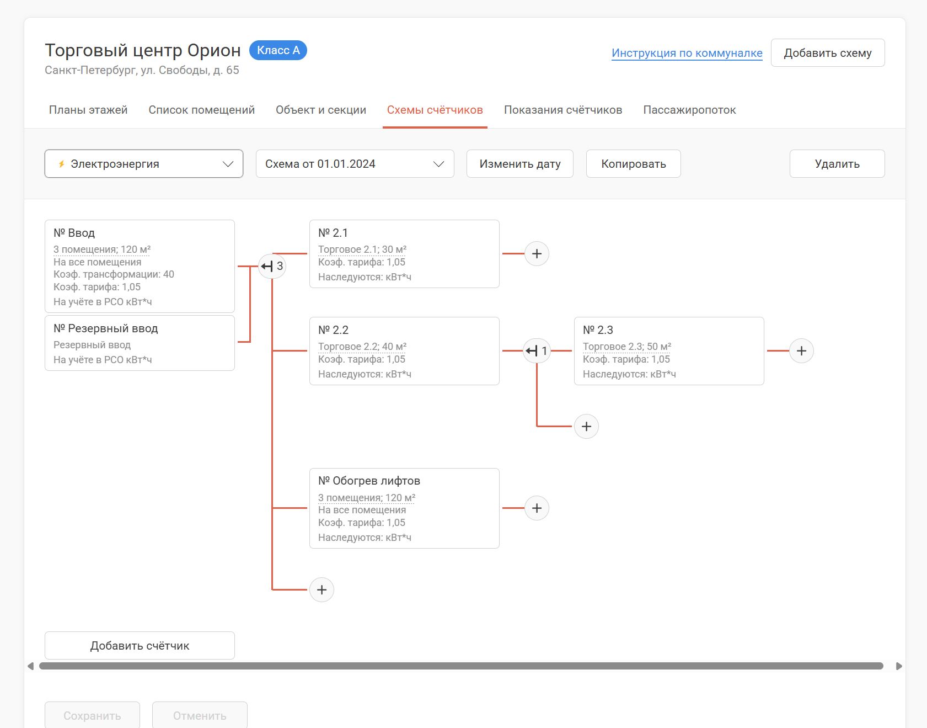The image size is (927, 728).
Task: Open the Электроэнергия resource dropdown
Action: [144, 164]
